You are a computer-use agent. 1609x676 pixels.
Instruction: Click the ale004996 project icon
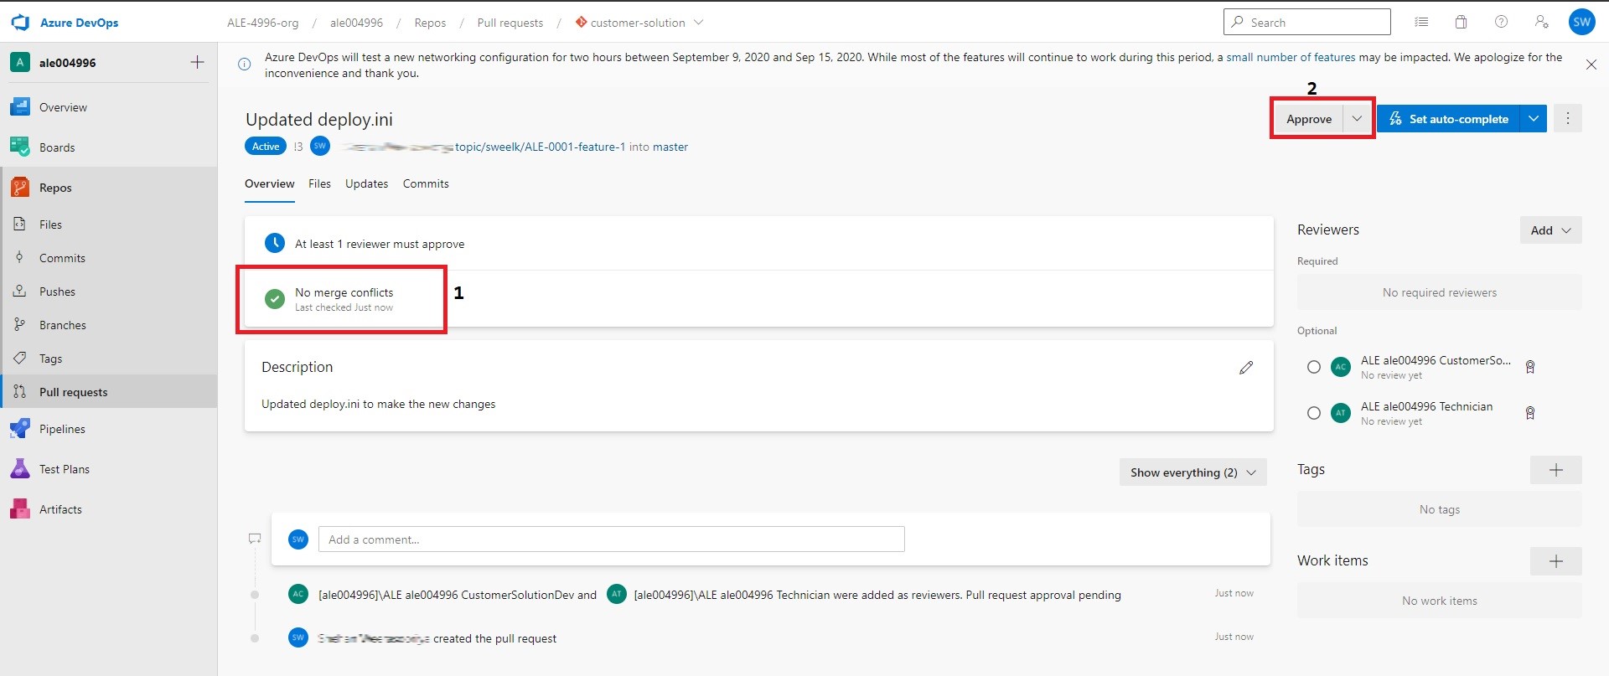[x=19, y=62]
